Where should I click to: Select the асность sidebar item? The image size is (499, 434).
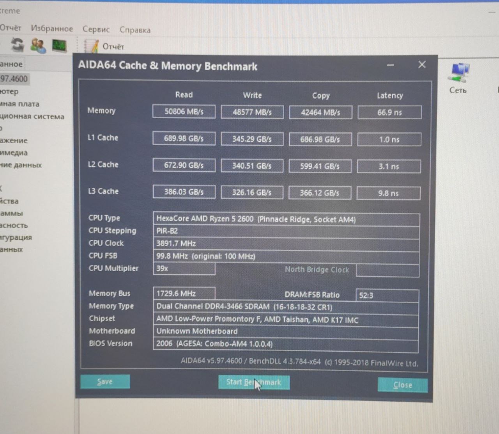click(x=14, y=225)
